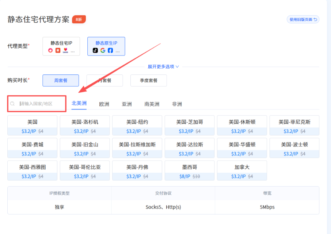Click the TikTok icon under 静态原生IP
The image size is (331, 234).
coord(95,50)
